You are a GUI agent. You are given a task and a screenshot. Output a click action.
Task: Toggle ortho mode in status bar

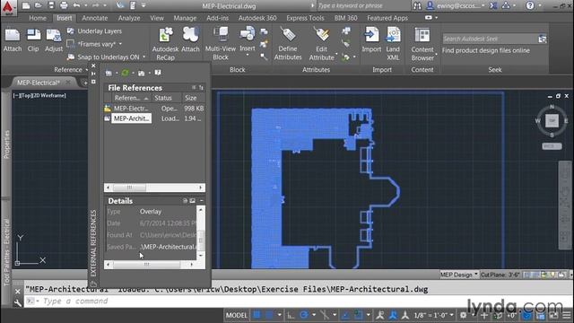[x=291, y=315]
